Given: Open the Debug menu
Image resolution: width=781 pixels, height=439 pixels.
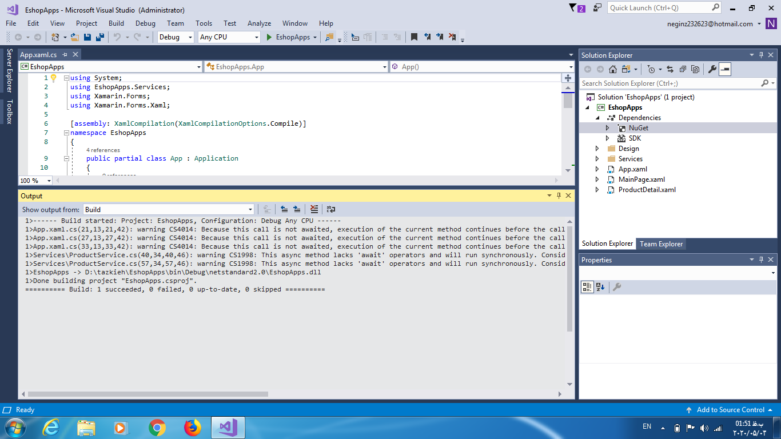Looking at the screenshot, I should (145, 23).
